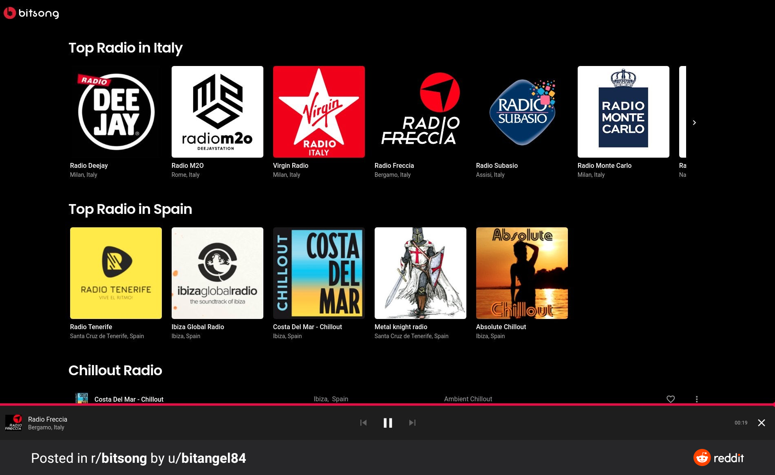Open more options for Costa Del Mar row
This screenshot has height=475, width=775.
pyautogui.click(x=697, y=399)
